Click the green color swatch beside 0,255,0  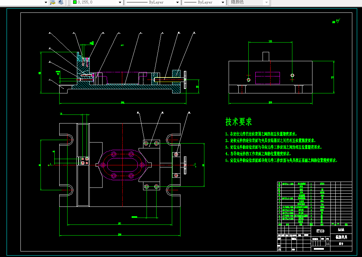click(x=74, y=2)
